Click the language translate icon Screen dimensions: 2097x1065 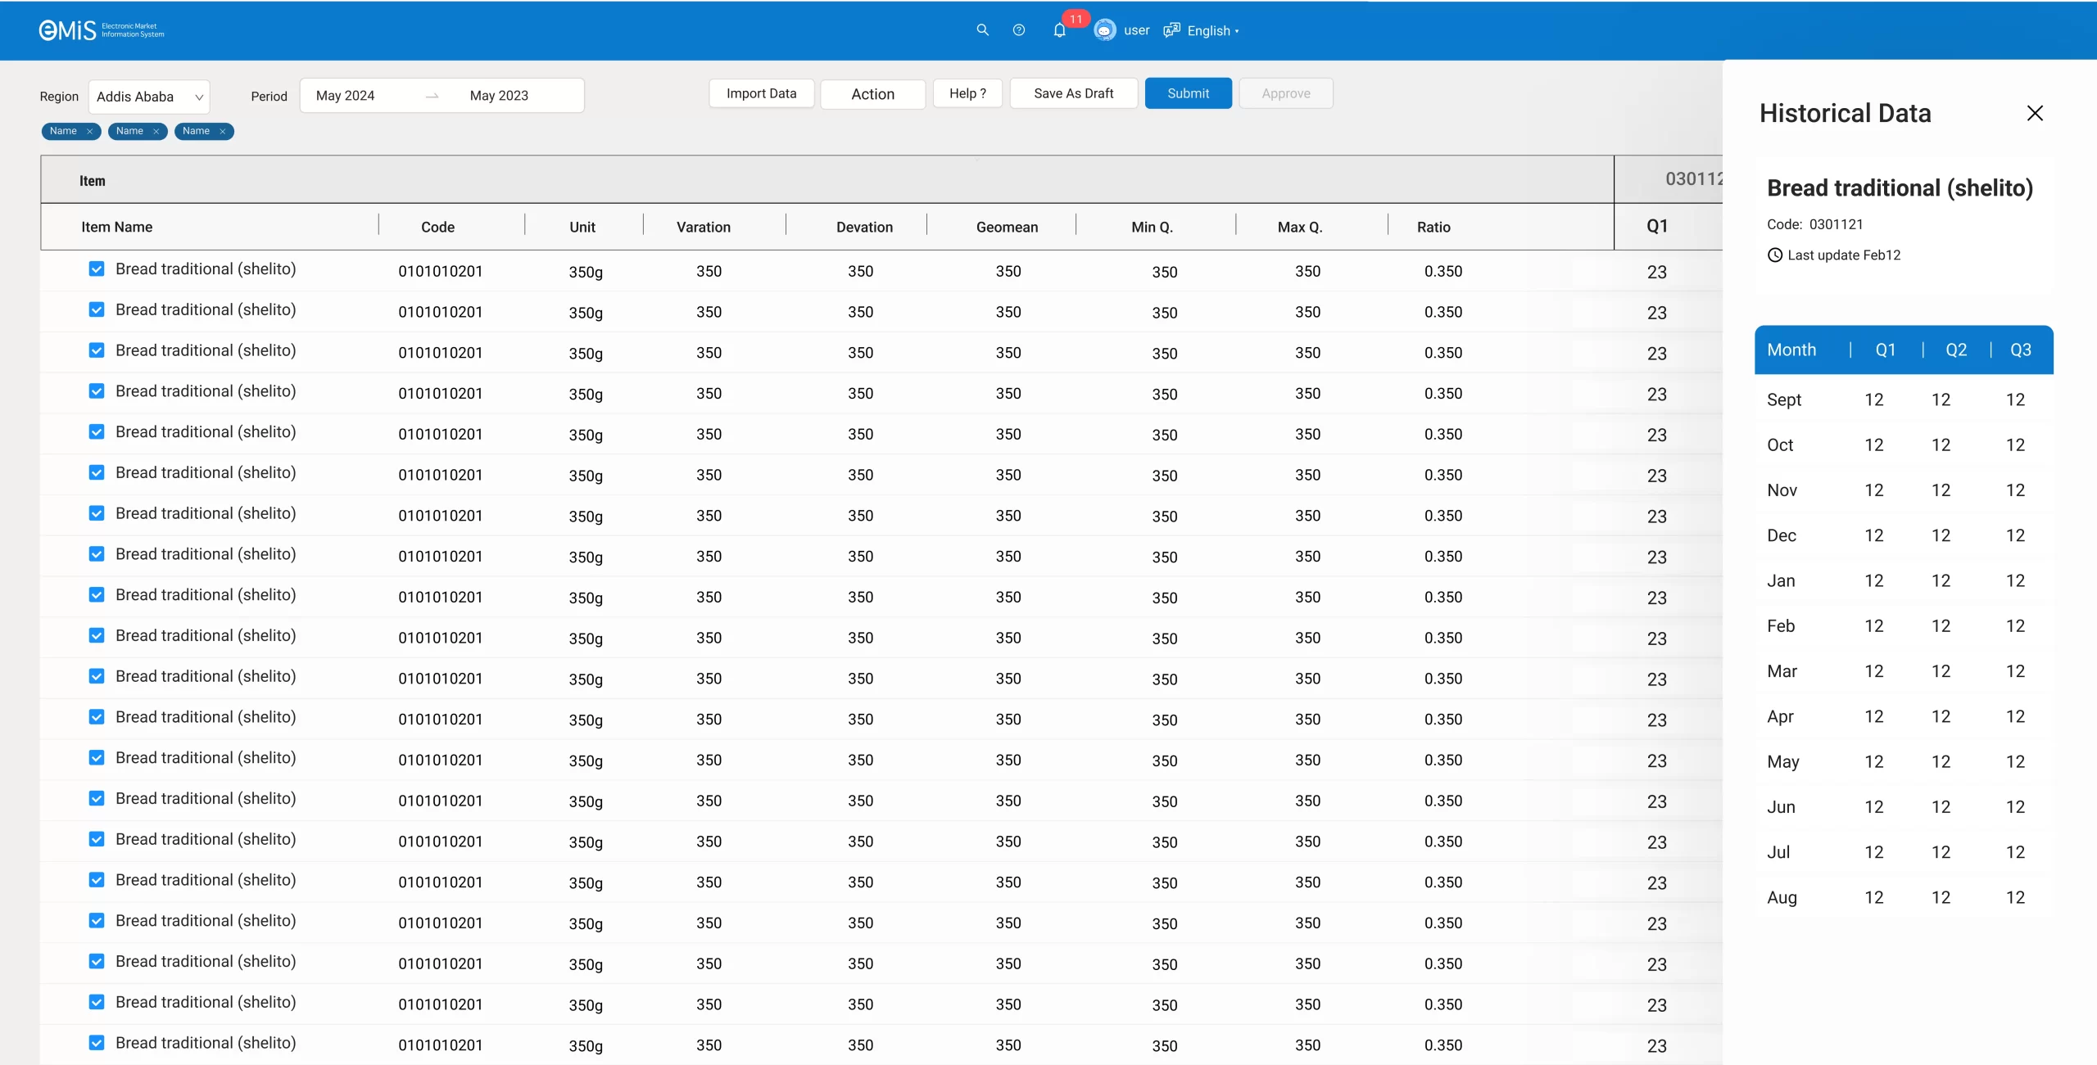1171,30
